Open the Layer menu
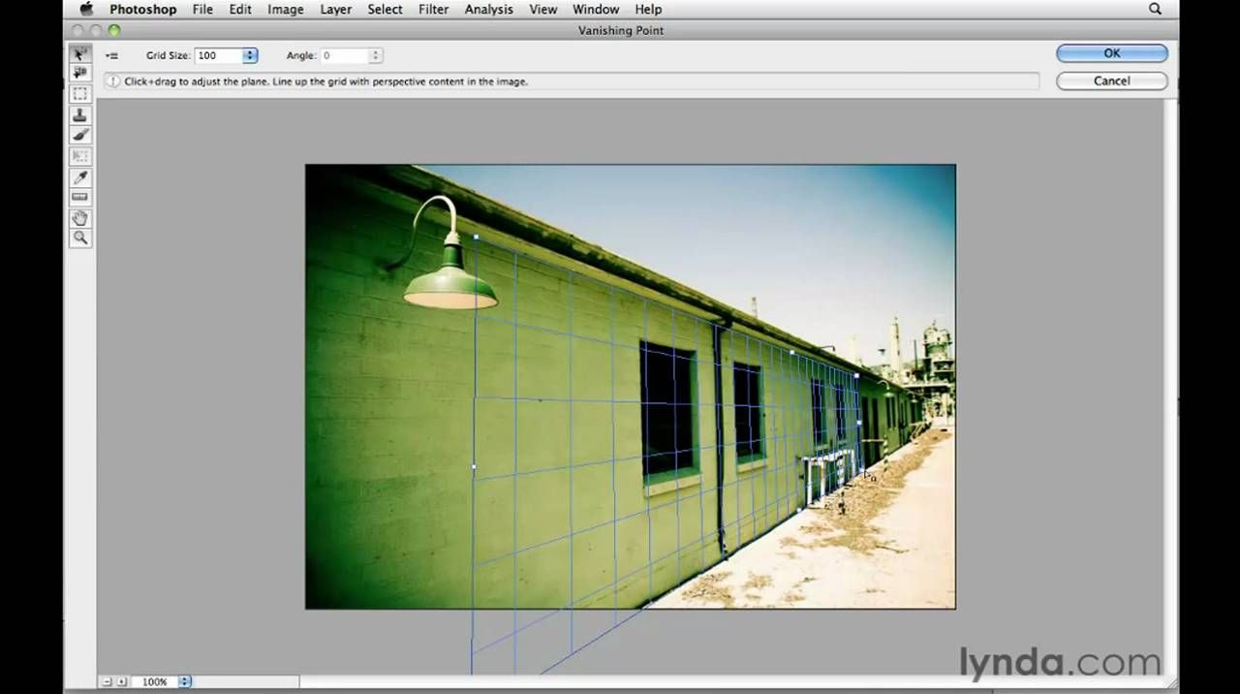Screen dimensions: 1240x694 pos(336,9)
